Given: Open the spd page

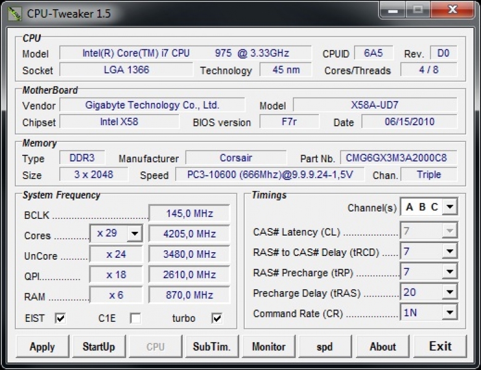Looking at the screenshot, I should (x=325, y=347).
